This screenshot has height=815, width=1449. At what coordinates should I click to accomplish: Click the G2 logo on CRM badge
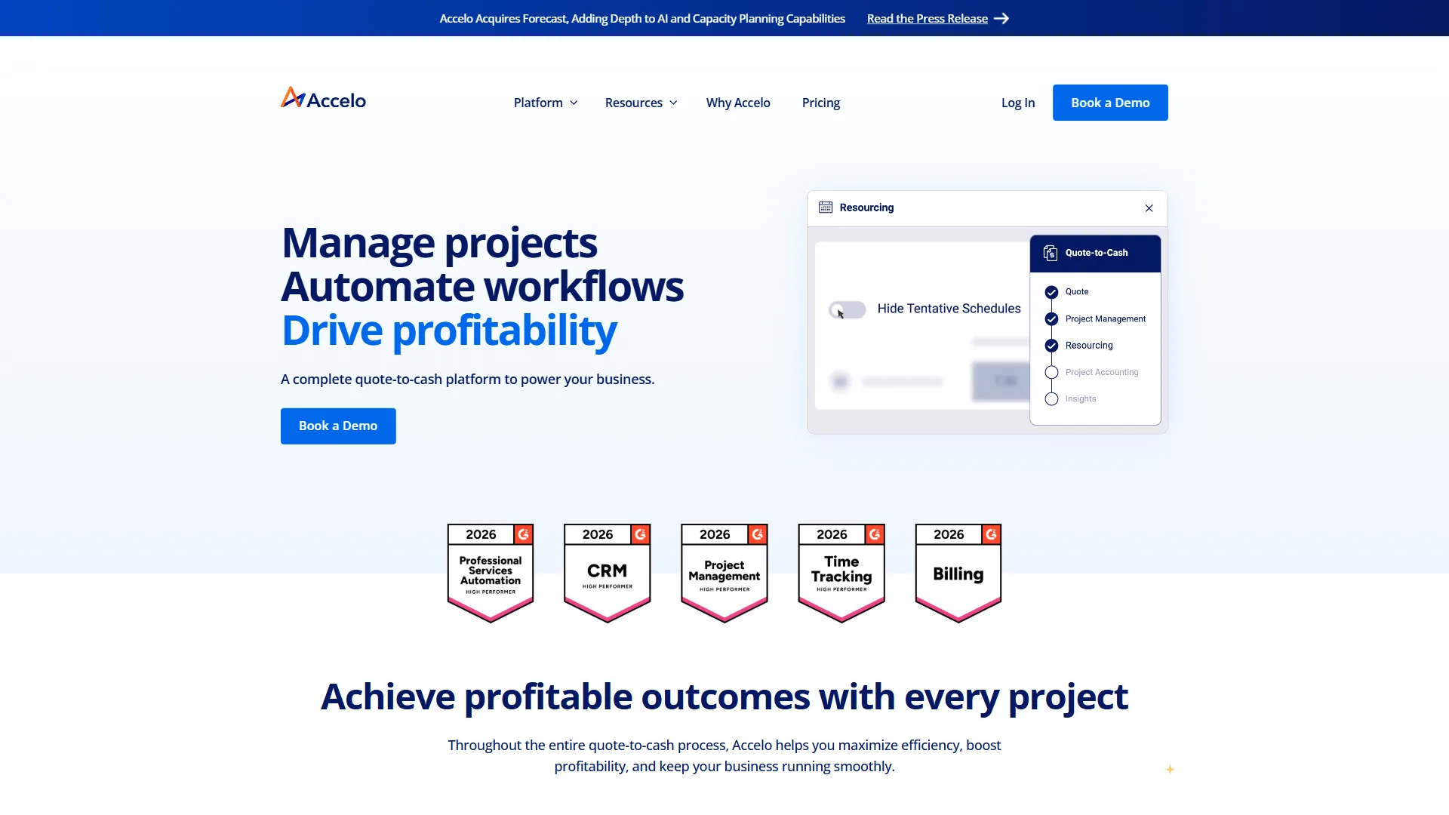tap(640, 534)
